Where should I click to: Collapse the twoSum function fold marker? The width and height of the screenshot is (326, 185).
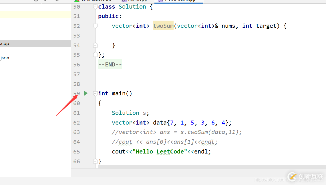click(95, 26)
